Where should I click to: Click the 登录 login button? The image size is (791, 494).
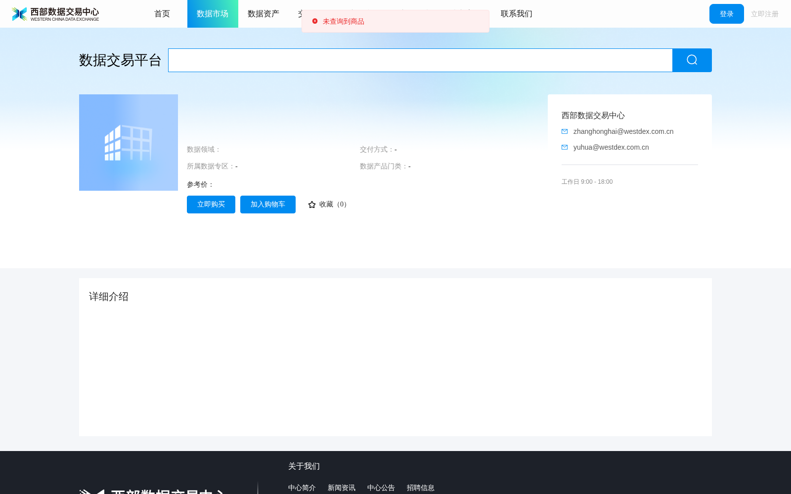[x=727, y=14]
